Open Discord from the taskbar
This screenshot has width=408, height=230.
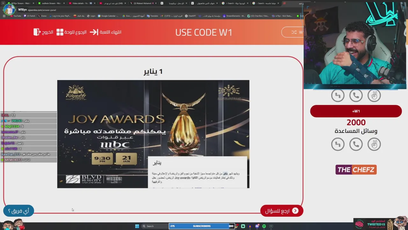(x=257, y=226)
